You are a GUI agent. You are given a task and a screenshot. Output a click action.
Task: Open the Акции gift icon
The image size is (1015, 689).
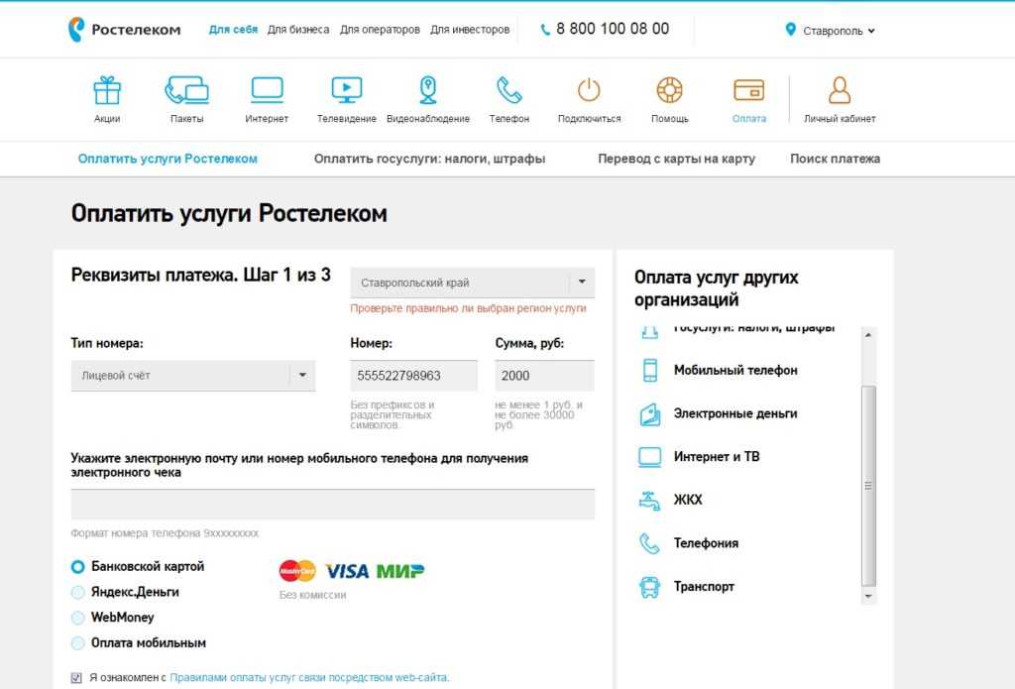(x=107, y=90)
